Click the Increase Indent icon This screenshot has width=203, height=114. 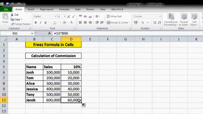102,22
